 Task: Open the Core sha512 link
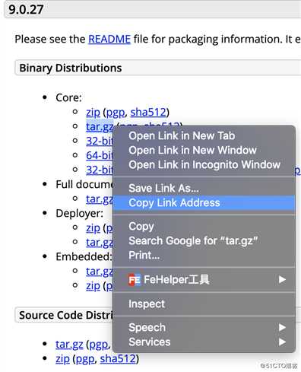148,113
